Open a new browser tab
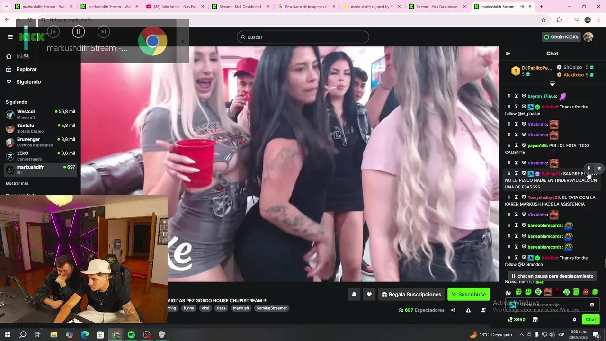 [541, 7]
